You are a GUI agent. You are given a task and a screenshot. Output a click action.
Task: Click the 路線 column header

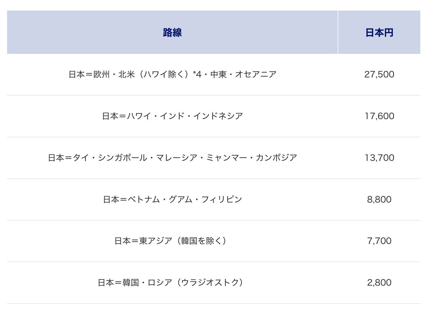point(172,32)
